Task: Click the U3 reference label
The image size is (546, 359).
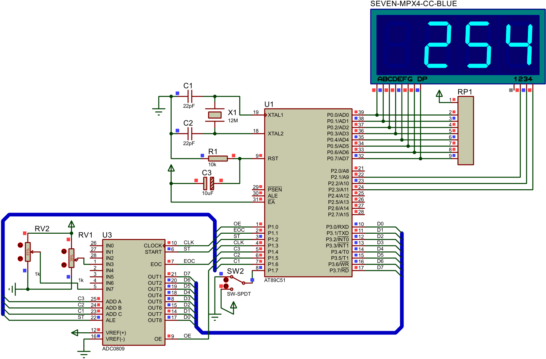Action: (107, 235)
